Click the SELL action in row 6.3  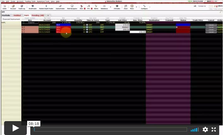(63, 27)
